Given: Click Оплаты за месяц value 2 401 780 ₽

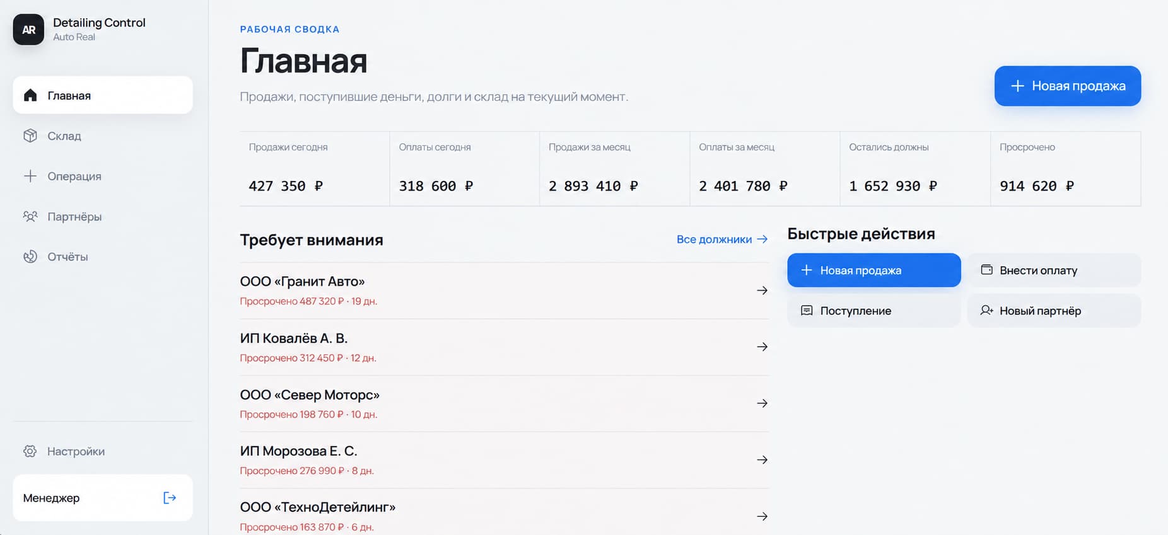Looking at the screenshot, I should click(743, 186).
